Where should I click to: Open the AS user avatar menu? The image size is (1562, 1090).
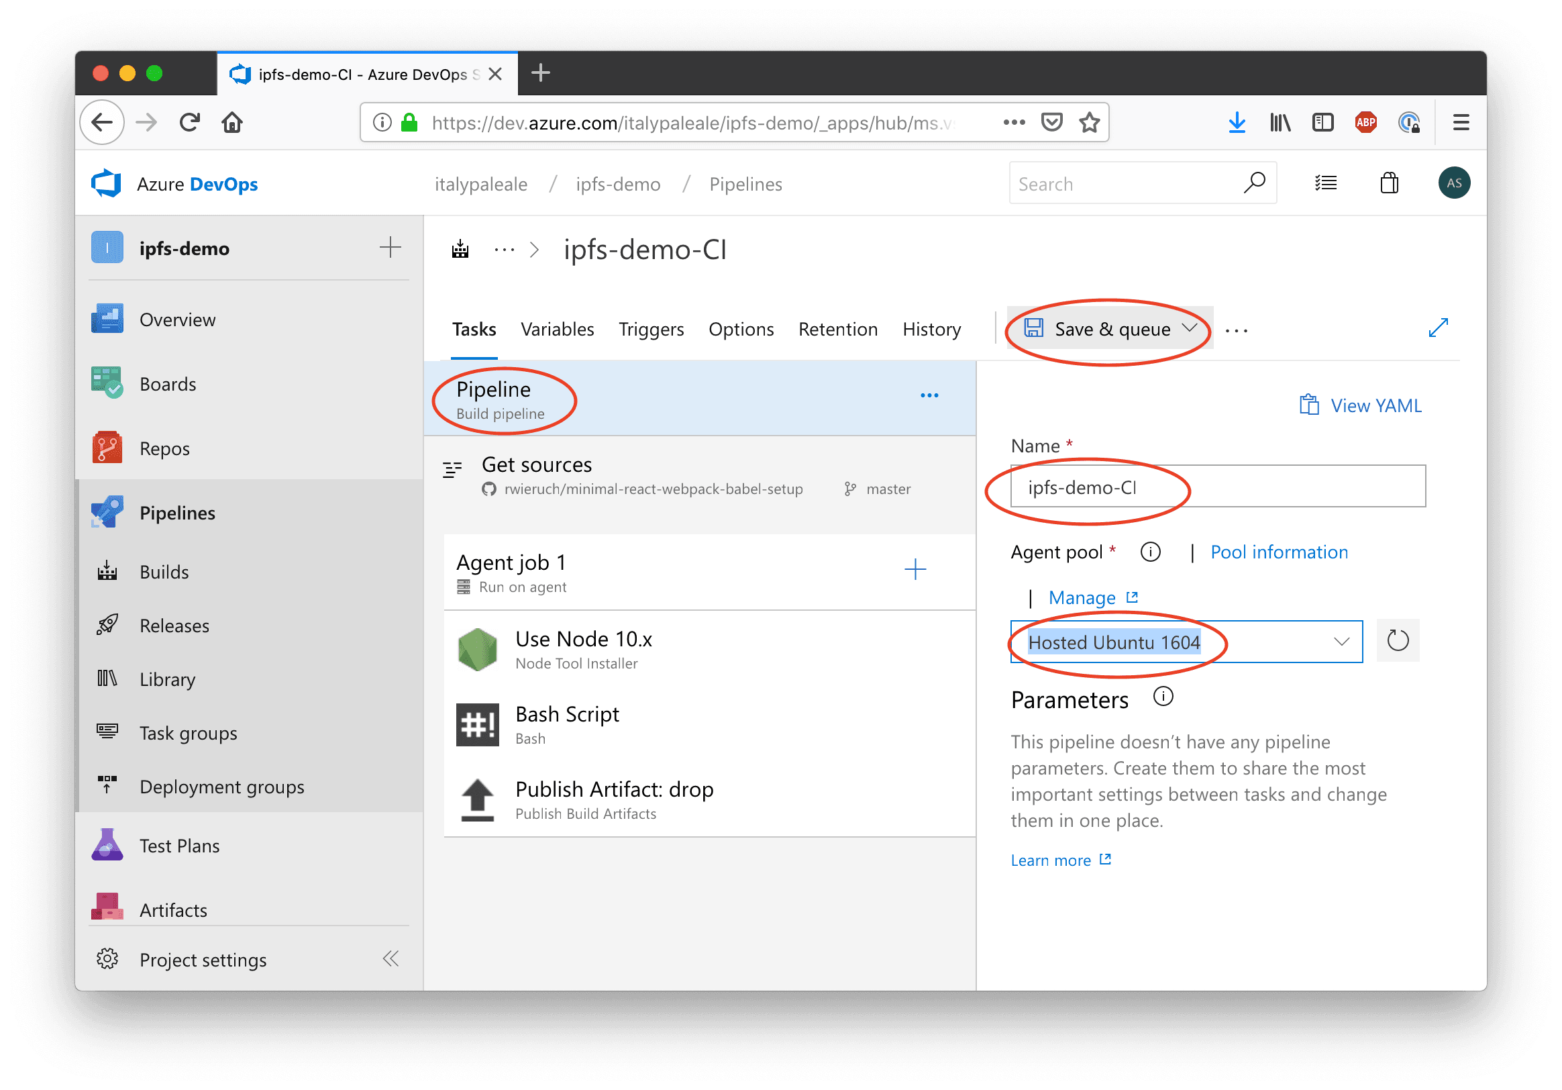point(1454,183)
